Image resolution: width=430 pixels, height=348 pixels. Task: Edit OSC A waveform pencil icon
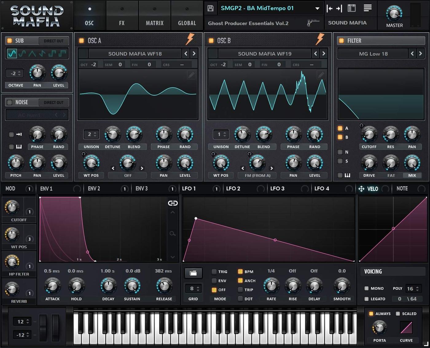(x=191, y=75)
